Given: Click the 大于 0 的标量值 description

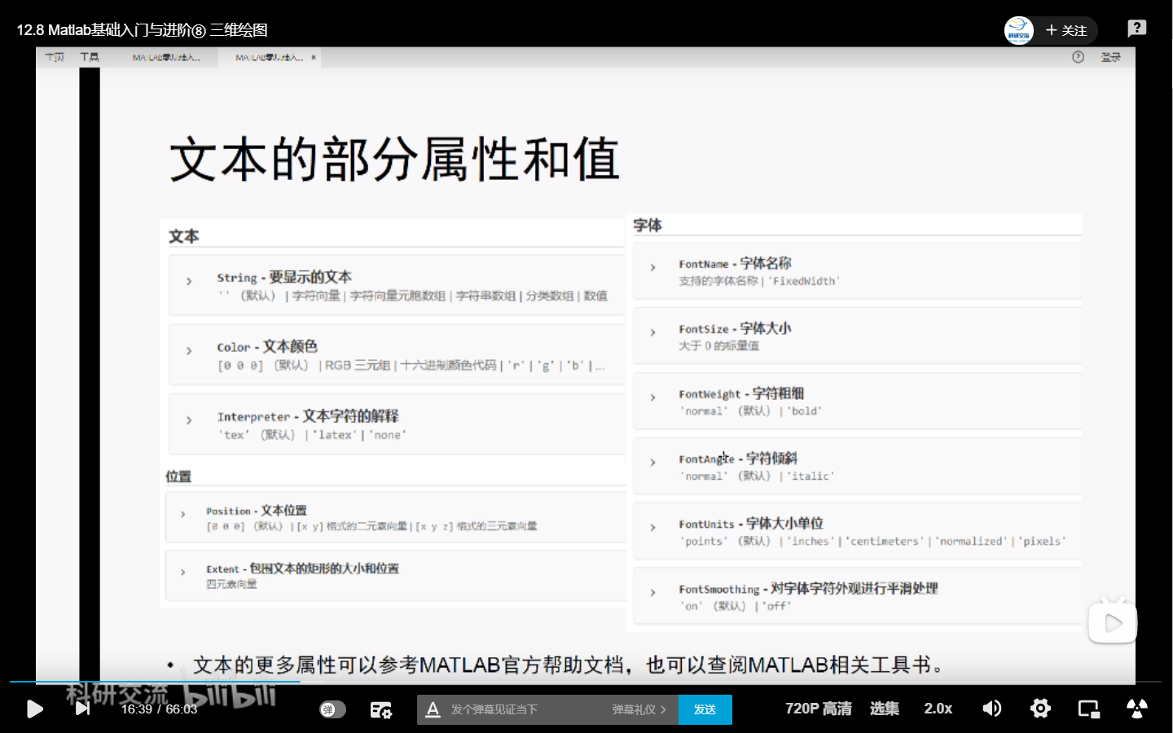Looking at the screenshot, I should pyautogui.click(x=718, y=346).
